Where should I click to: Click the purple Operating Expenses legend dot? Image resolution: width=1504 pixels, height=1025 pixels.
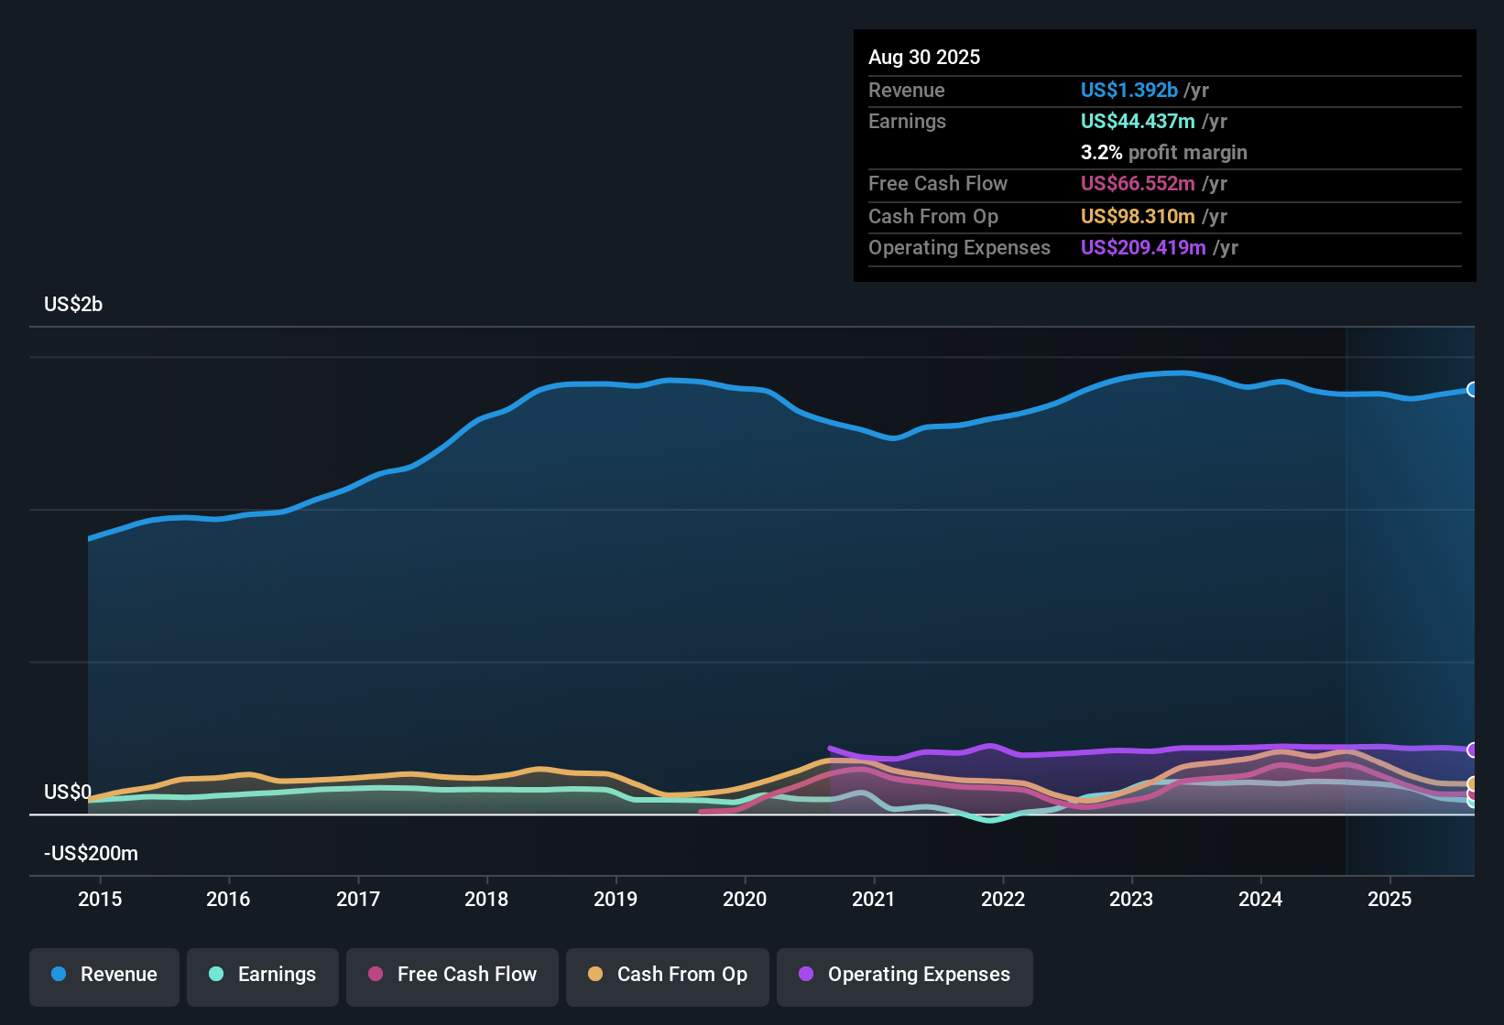[x=806, y=975]
